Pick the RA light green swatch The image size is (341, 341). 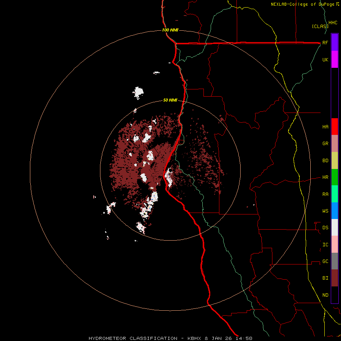pos(335,194)
